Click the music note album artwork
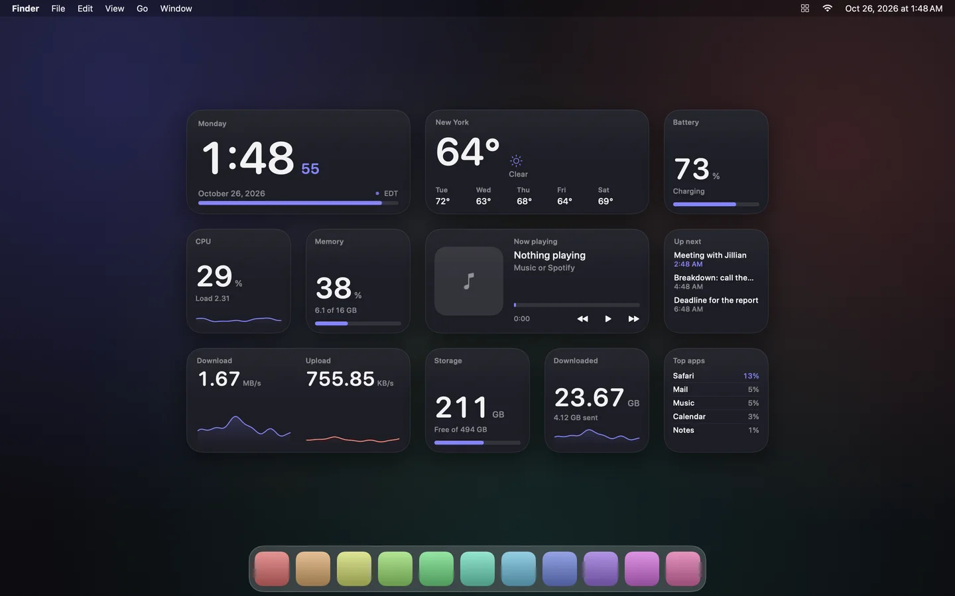The height and width of the screenshot is (596, 955). pos(469,281)
